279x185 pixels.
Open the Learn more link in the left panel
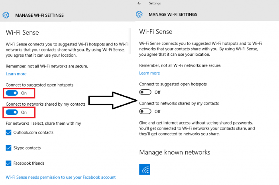[x=16, y=74]
